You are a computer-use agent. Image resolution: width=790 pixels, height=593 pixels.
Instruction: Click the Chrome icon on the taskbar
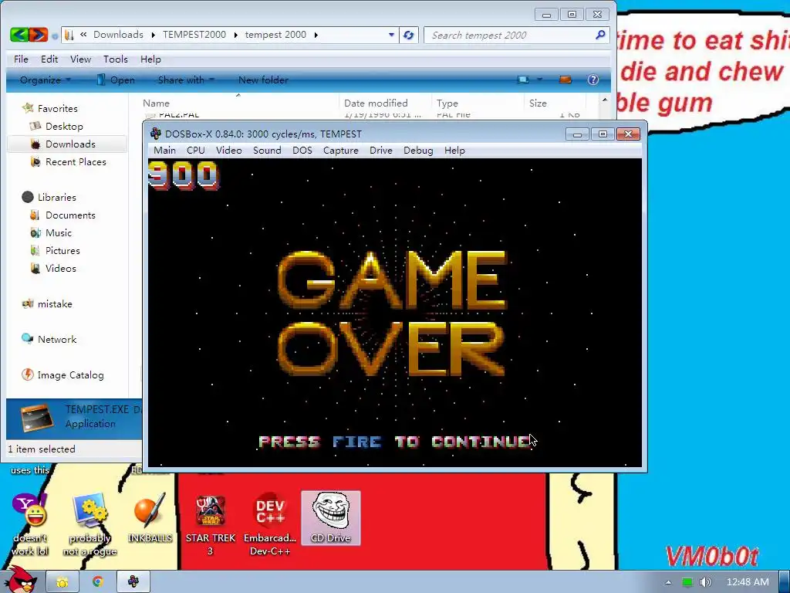(x=97, y=582)
